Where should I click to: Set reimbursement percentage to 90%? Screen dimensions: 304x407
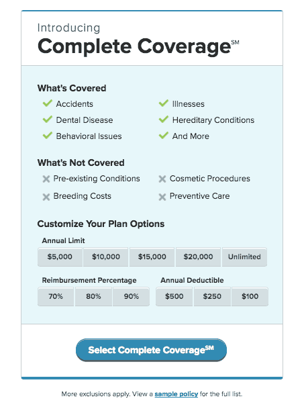(132, 296)
